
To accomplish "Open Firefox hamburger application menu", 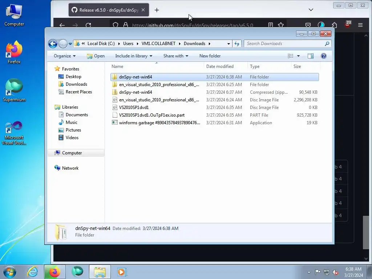I will point(360,25).
